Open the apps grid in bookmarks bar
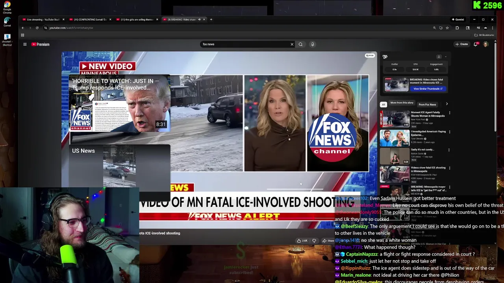Image resolution: width=504 pixels, height=283 pixels. (22, 35)
